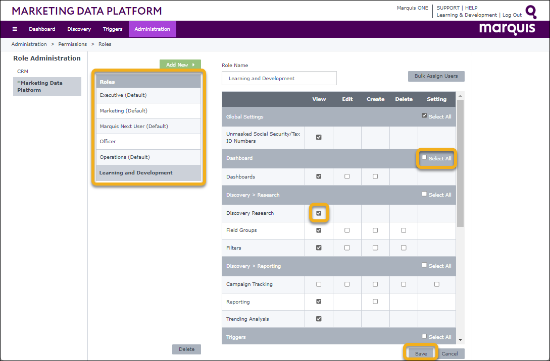Click the Setting column header

click(x=437, y=99)
